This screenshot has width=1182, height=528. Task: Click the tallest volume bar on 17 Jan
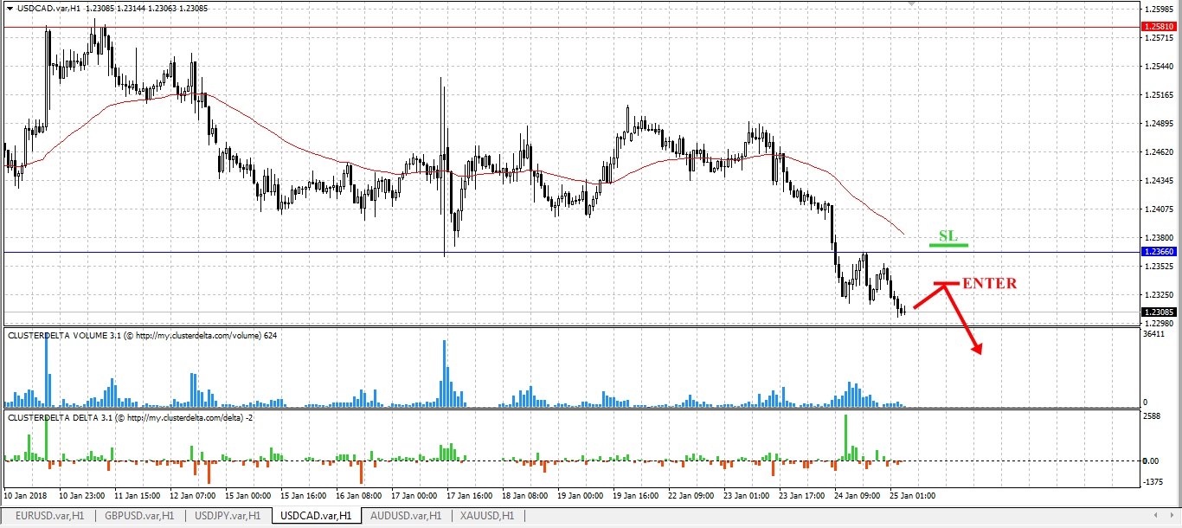point(444,373)
